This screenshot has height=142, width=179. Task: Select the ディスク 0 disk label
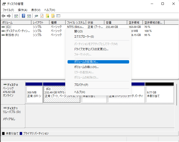(x=13, y=92)
